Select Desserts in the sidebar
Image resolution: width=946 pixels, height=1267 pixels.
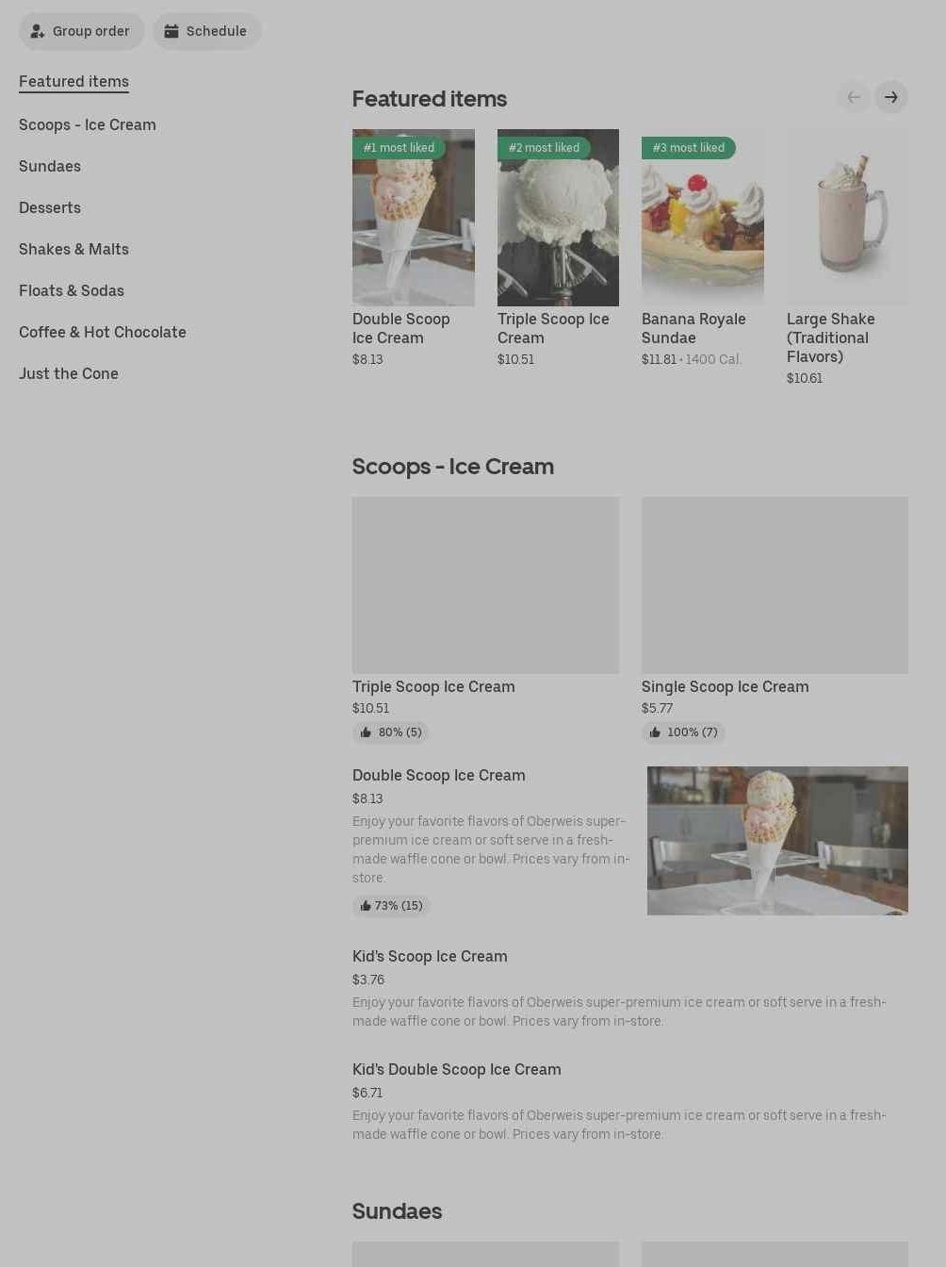(x=50, y=207)
